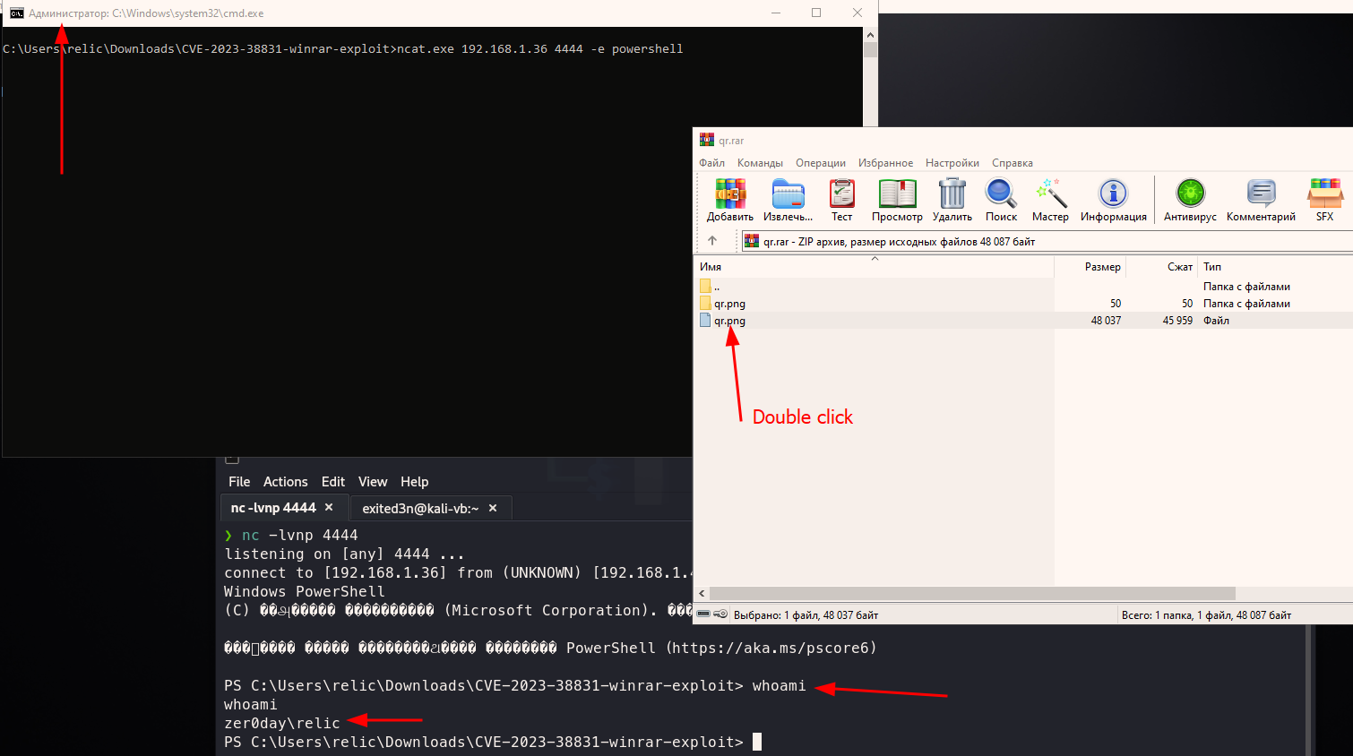Open the Help menu in Kali terminal
The image size is (1353, 756).
click(x=414, y=482)
